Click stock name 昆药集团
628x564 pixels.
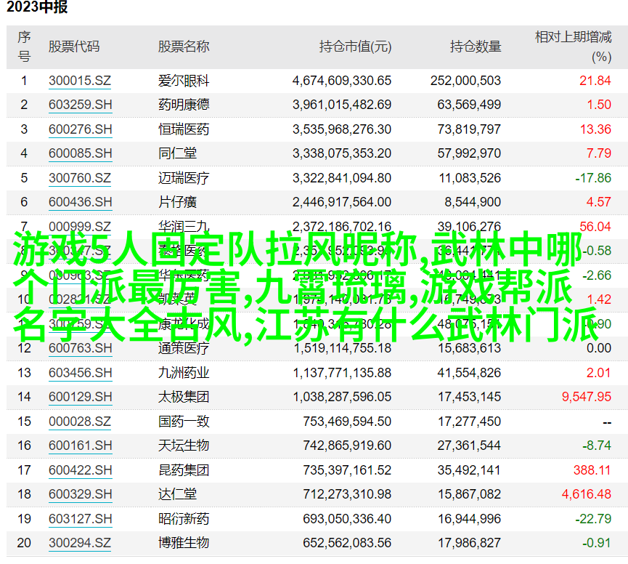pos(184,470)
